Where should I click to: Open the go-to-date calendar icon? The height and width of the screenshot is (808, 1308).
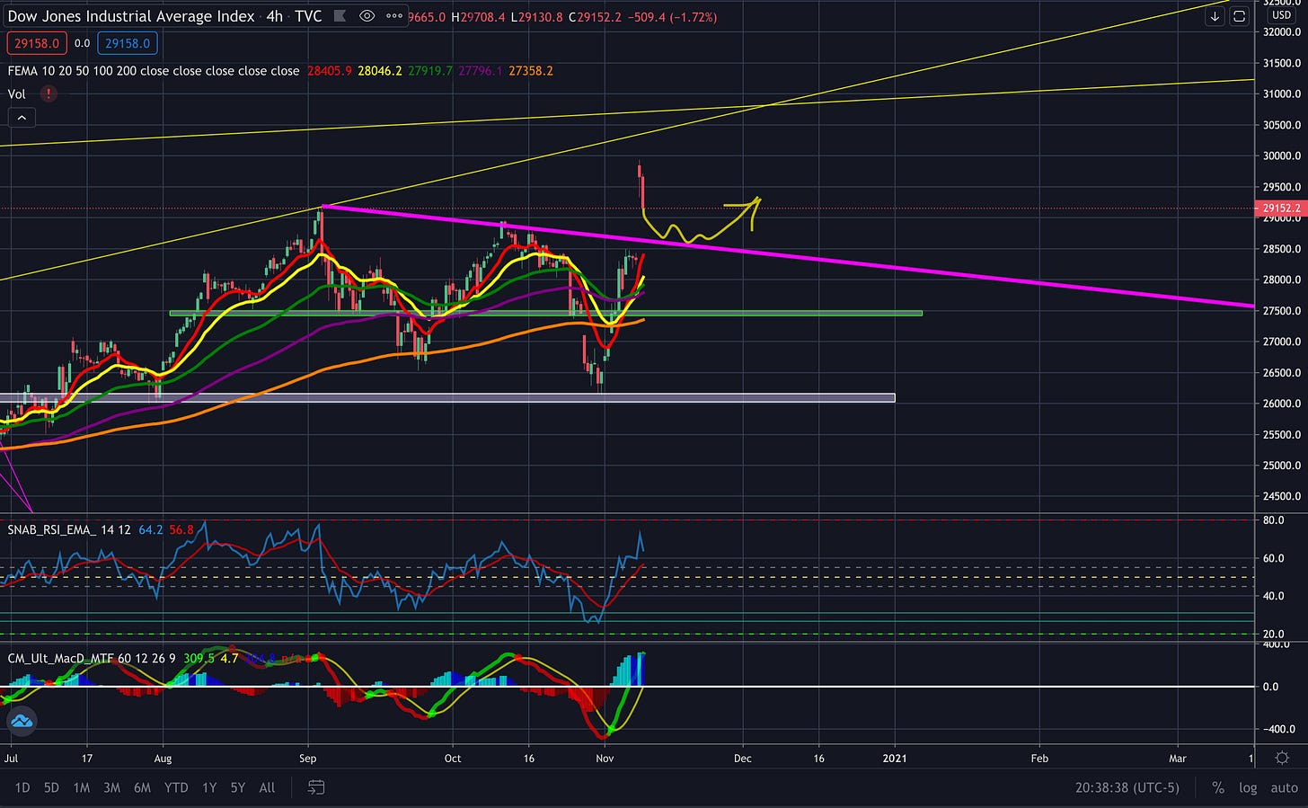pos(315,787)
